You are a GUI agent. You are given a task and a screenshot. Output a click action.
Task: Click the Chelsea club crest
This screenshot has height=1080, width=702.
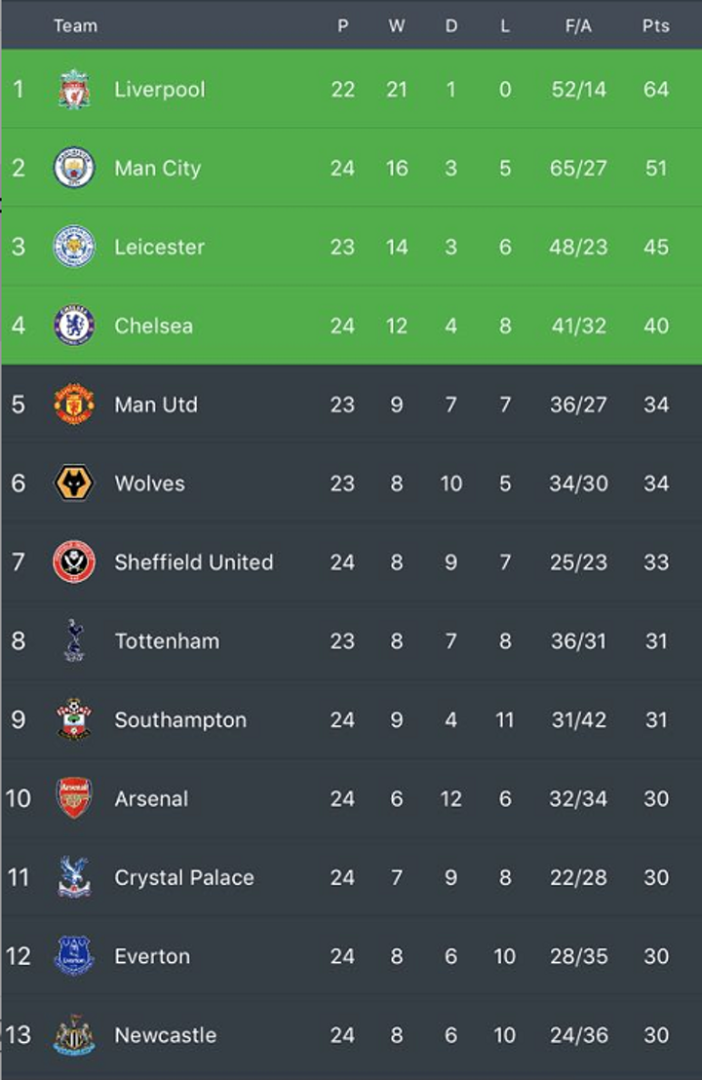point(74,326)
